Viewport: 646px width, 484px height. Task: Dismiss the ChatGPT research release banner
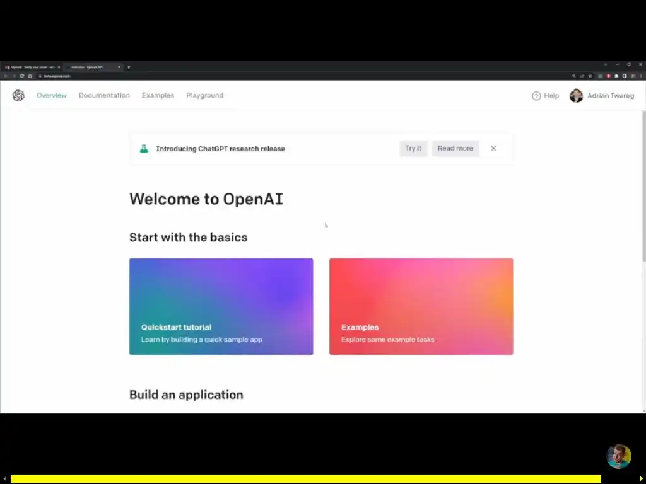[493, 149]
